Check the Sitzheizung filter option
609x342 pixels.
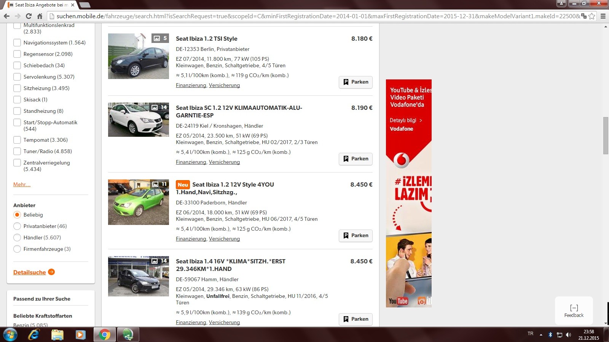point(17,88)
